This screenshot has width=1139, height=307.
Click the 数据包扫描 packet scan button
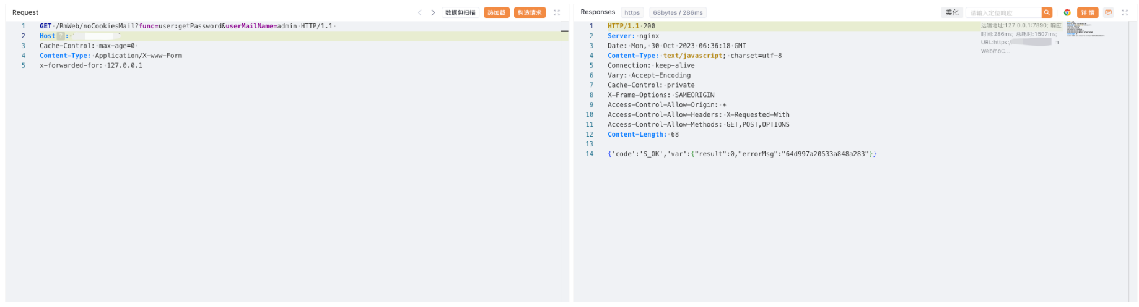460,12
